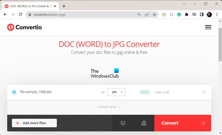Open the Extensions puzzle menu
Screen dimensions: 222x135
click(186, 15)
